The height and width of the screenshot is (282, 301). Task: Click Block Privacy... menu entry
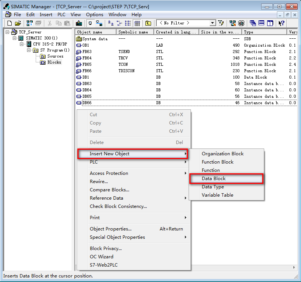click(x=134, y=249)
